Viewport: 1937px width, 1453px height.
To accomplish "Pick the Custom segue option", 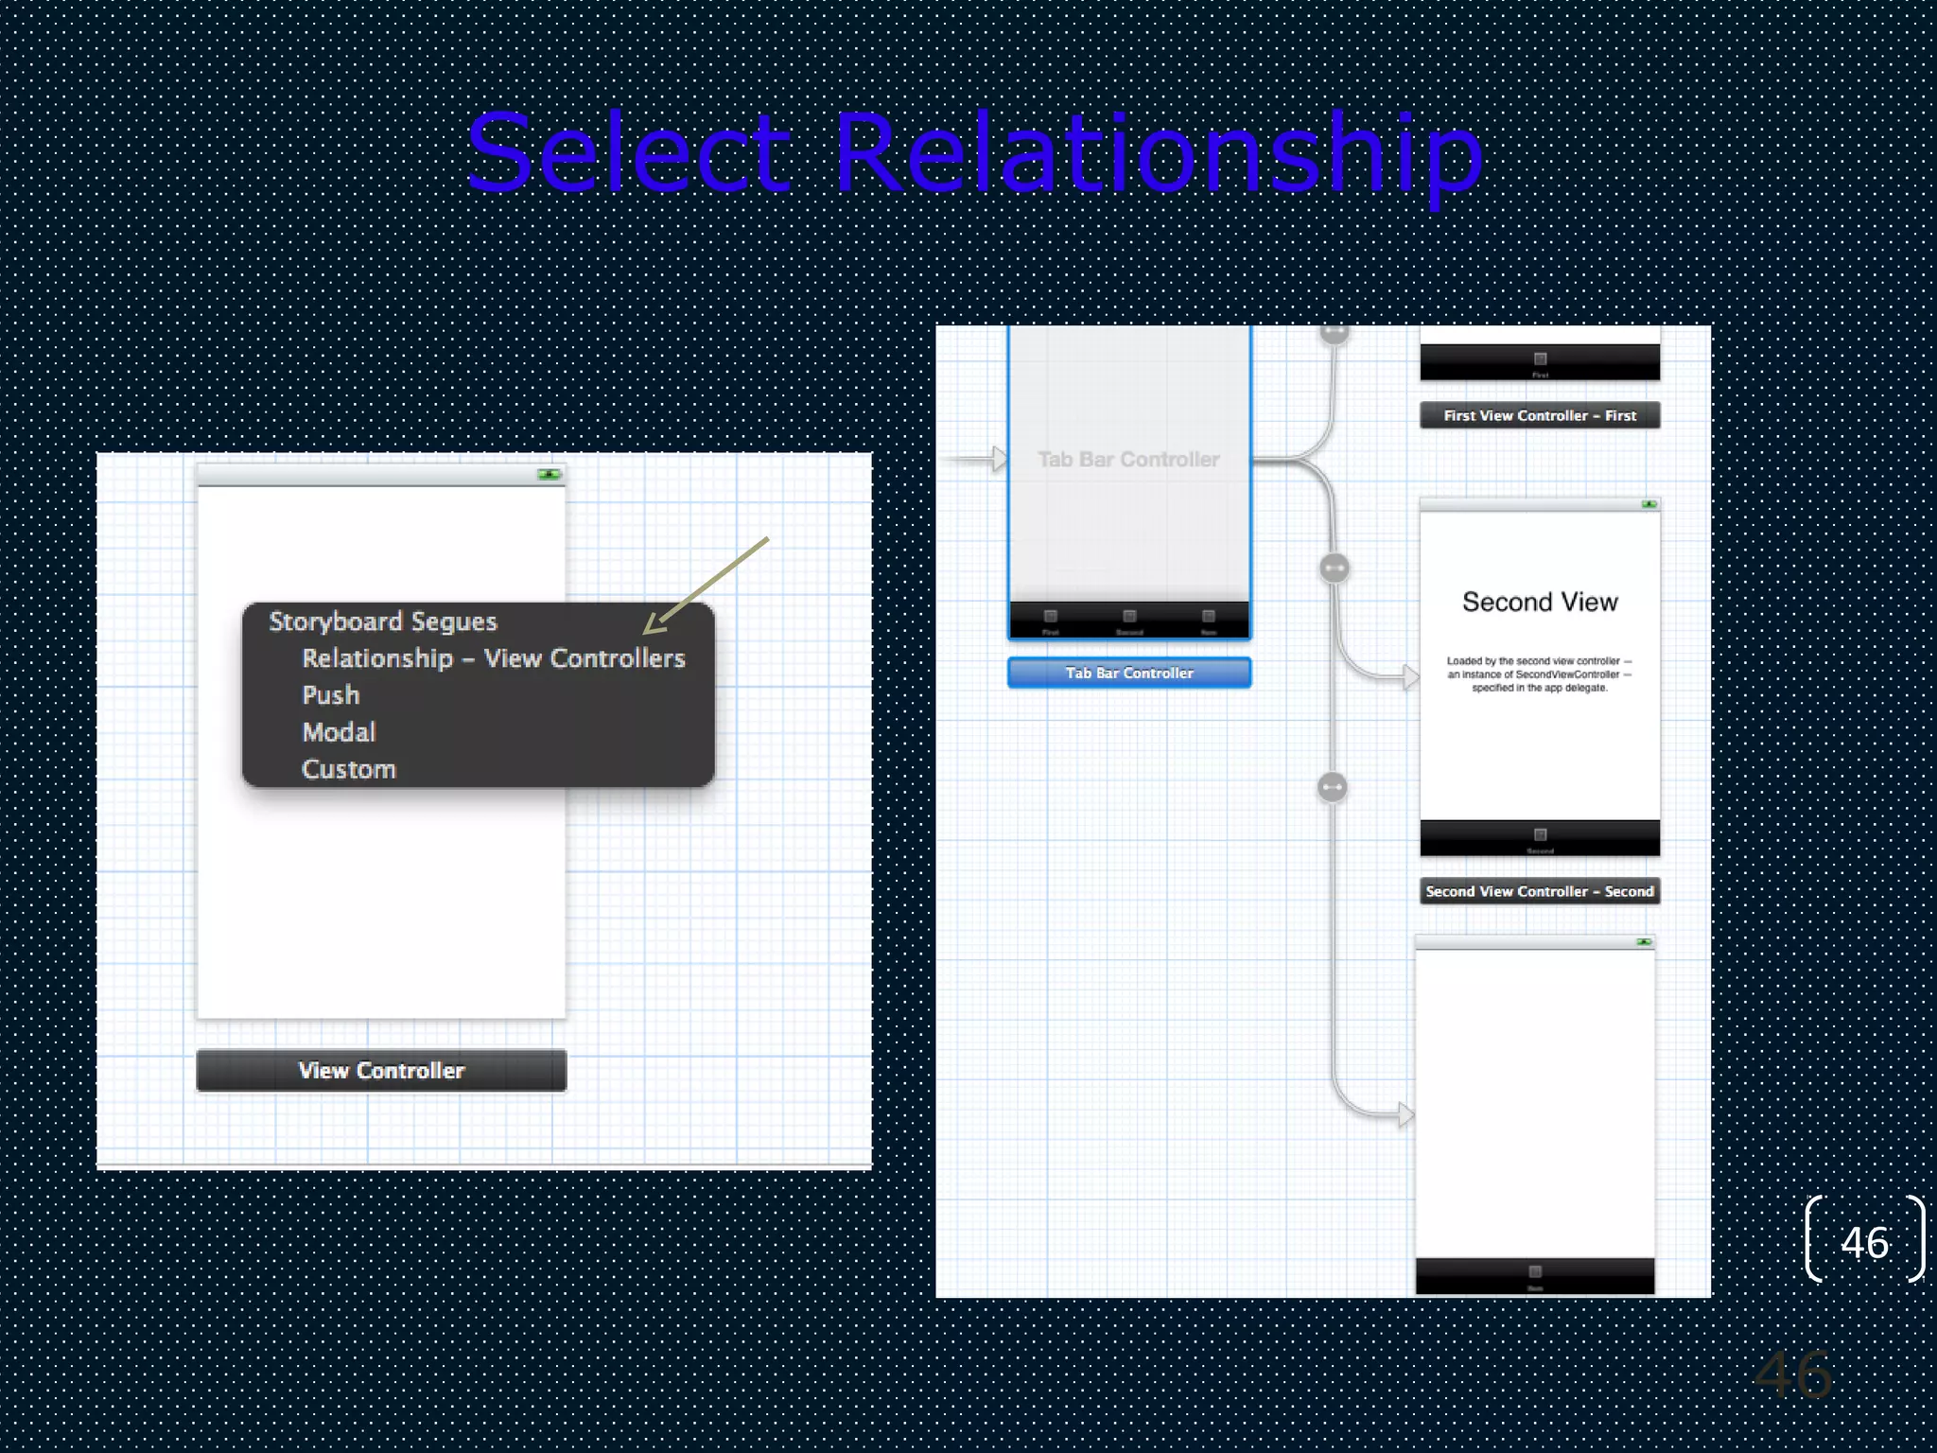I will pos(348,769).
